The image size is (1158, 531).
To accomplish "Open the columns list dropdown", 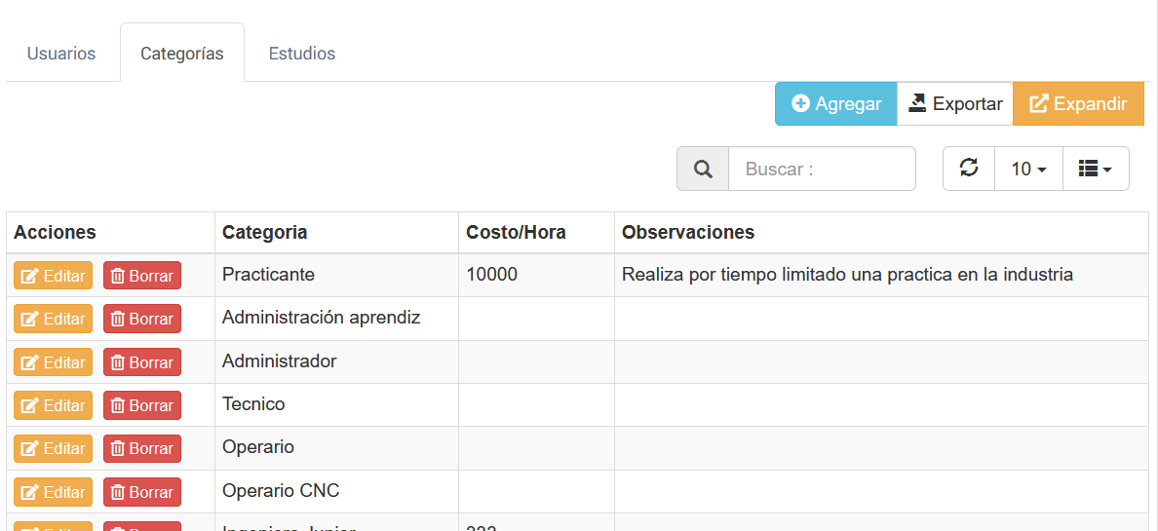I will (x=1096, y=169).
